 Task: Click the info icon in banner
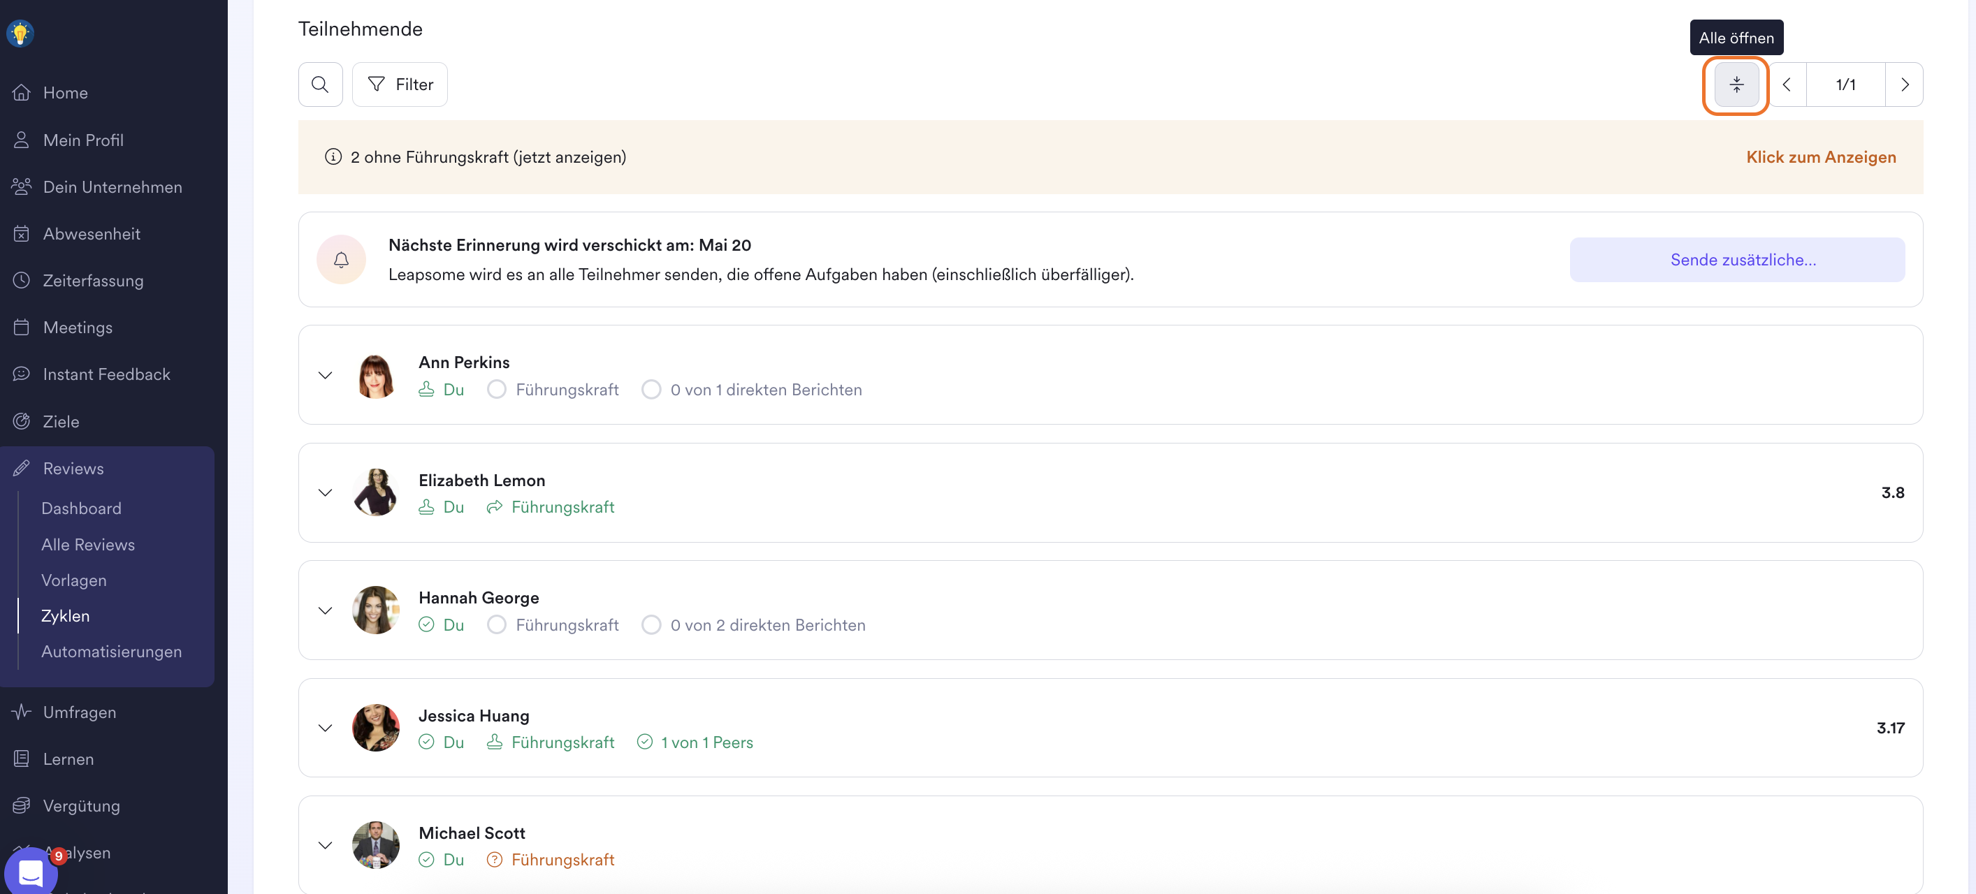click(x=333, y=157)
